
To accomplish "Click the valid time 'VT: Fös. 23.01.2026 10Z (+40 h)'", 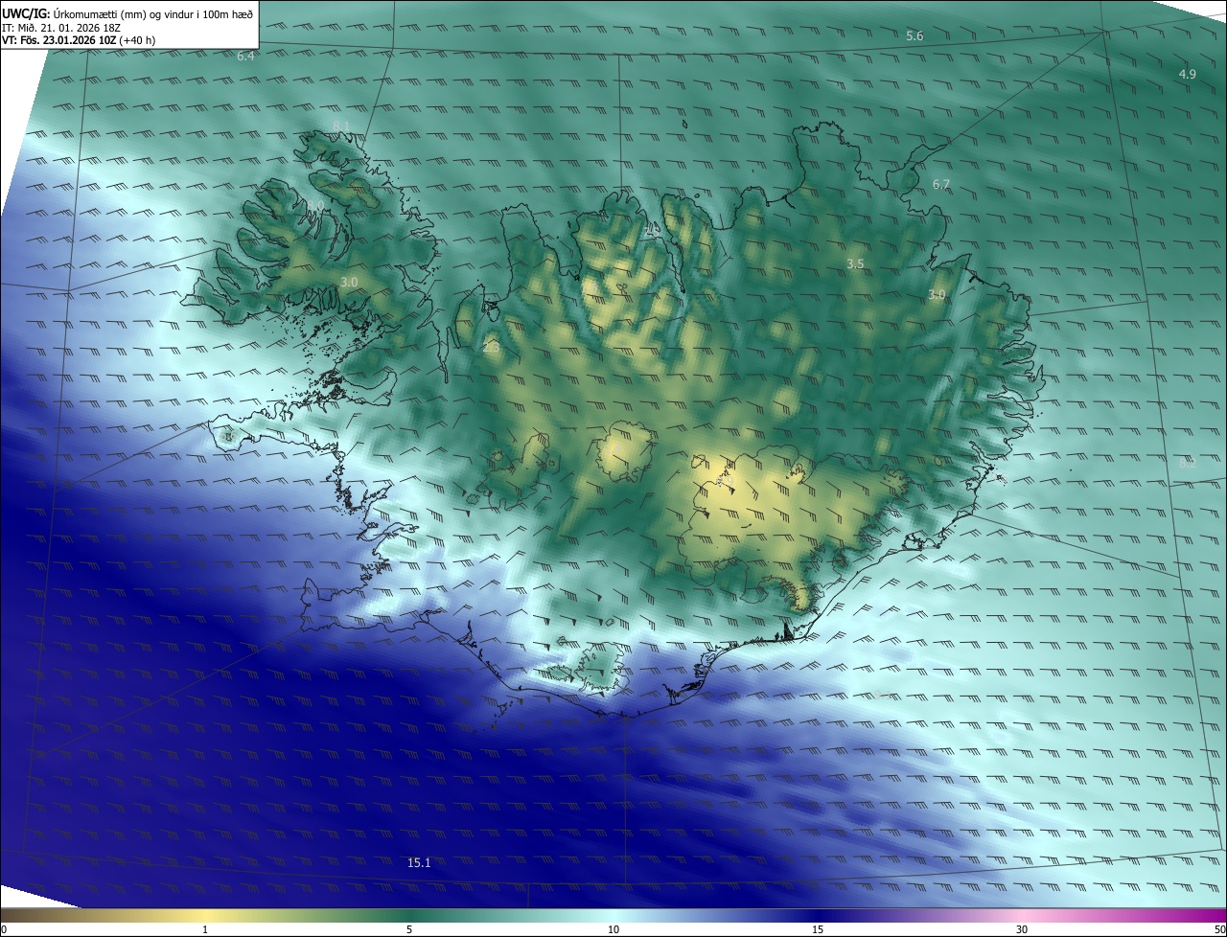I will point(79,40).
